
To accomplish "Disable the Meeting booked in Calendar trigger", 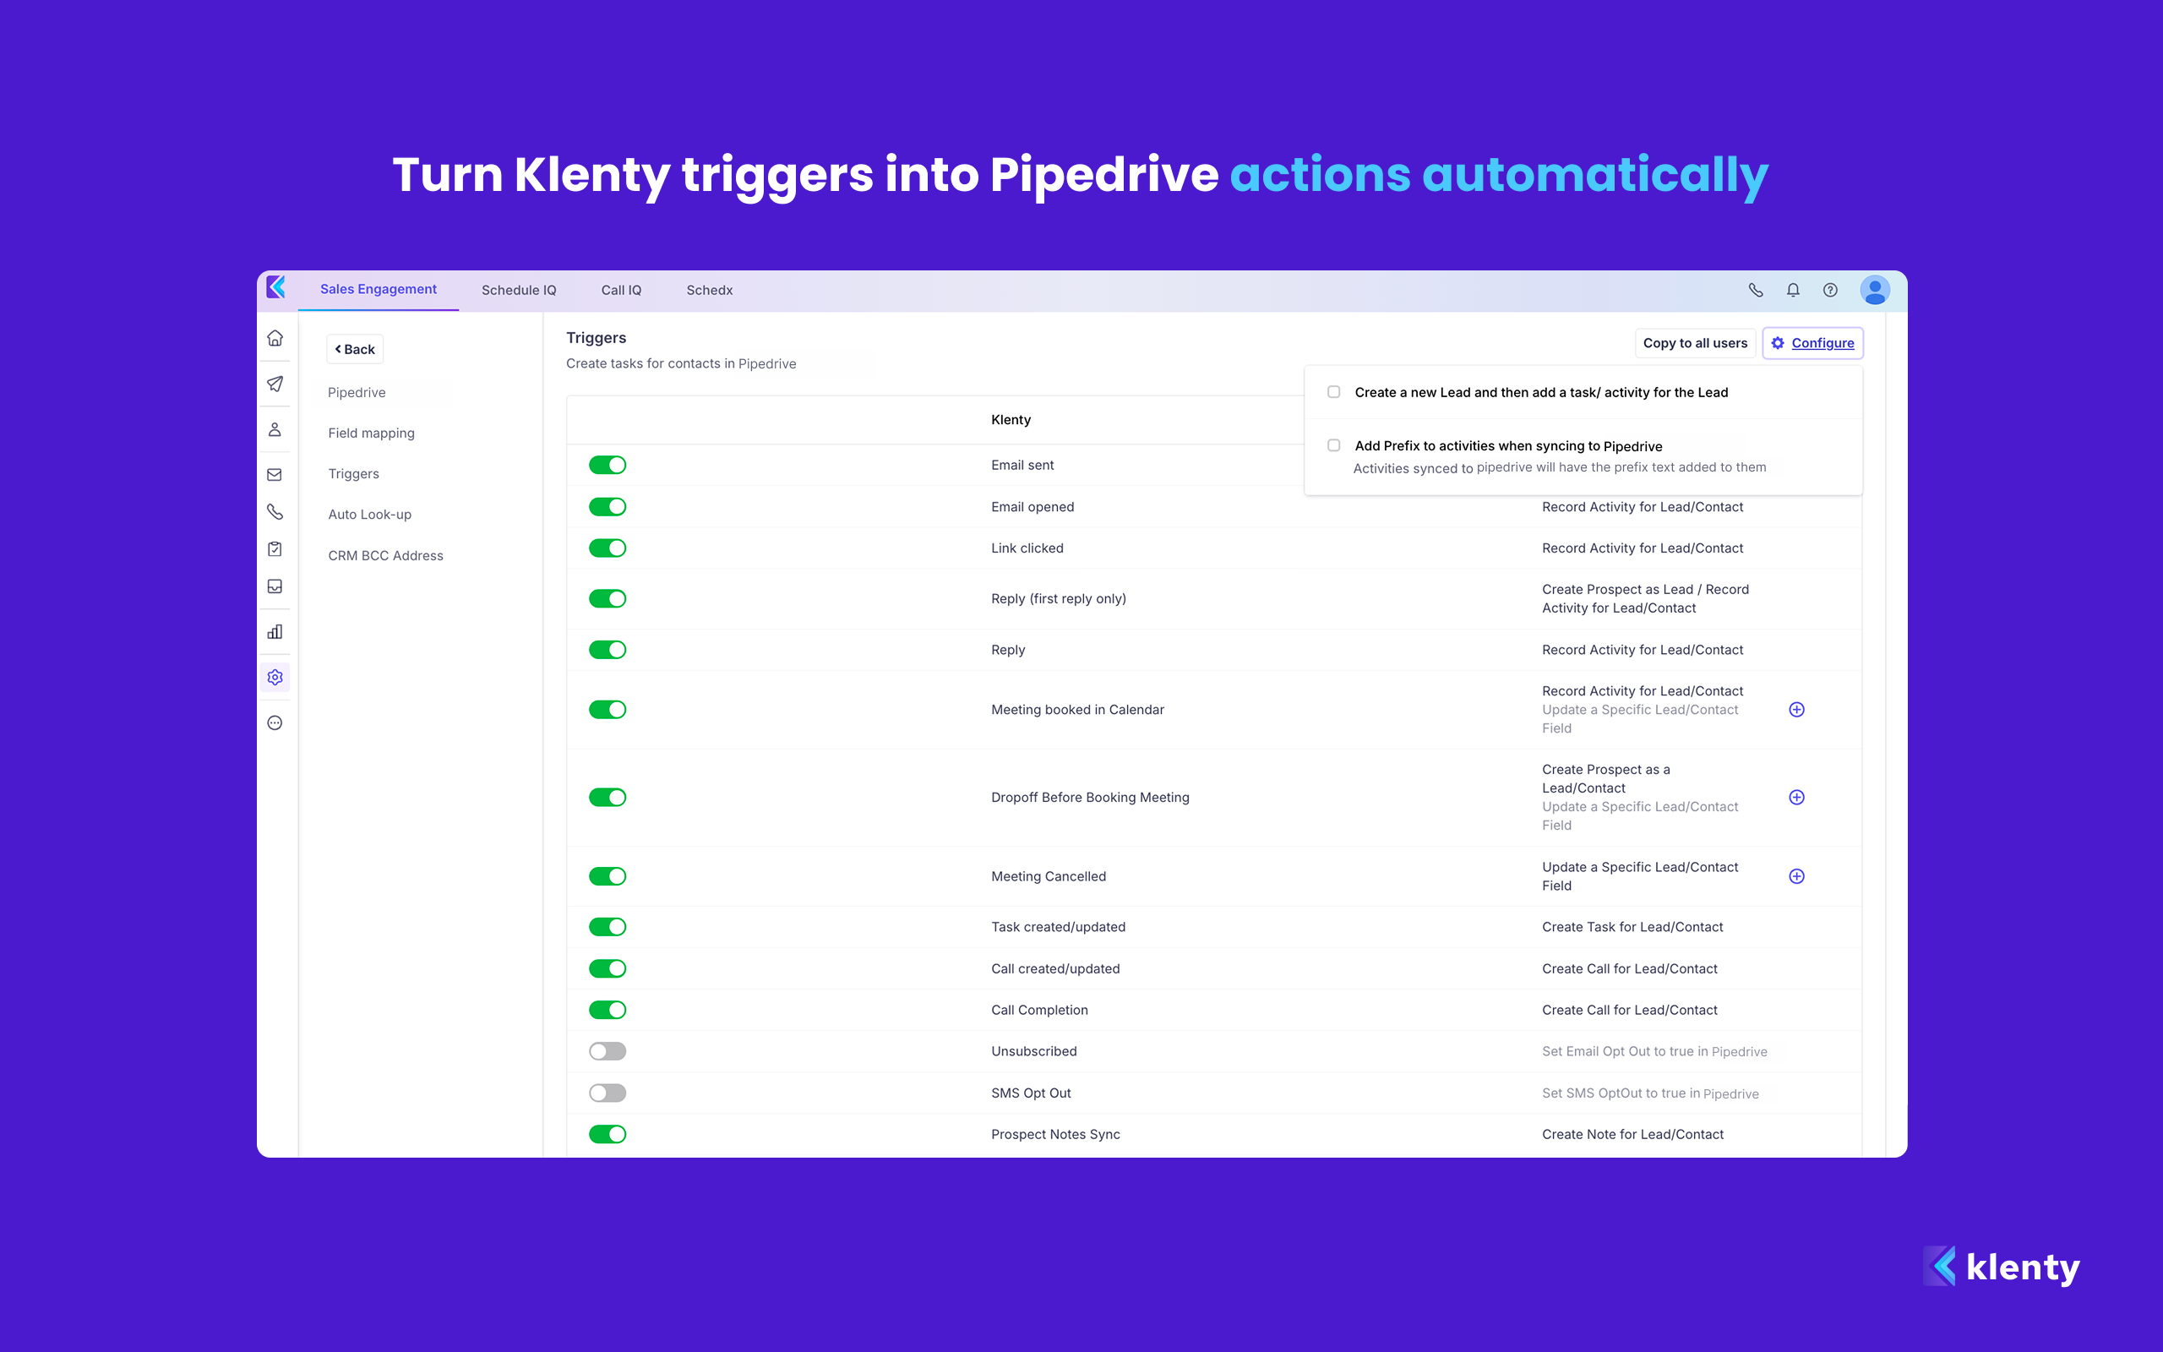I will pyautogui.click(x=607, y=710).
